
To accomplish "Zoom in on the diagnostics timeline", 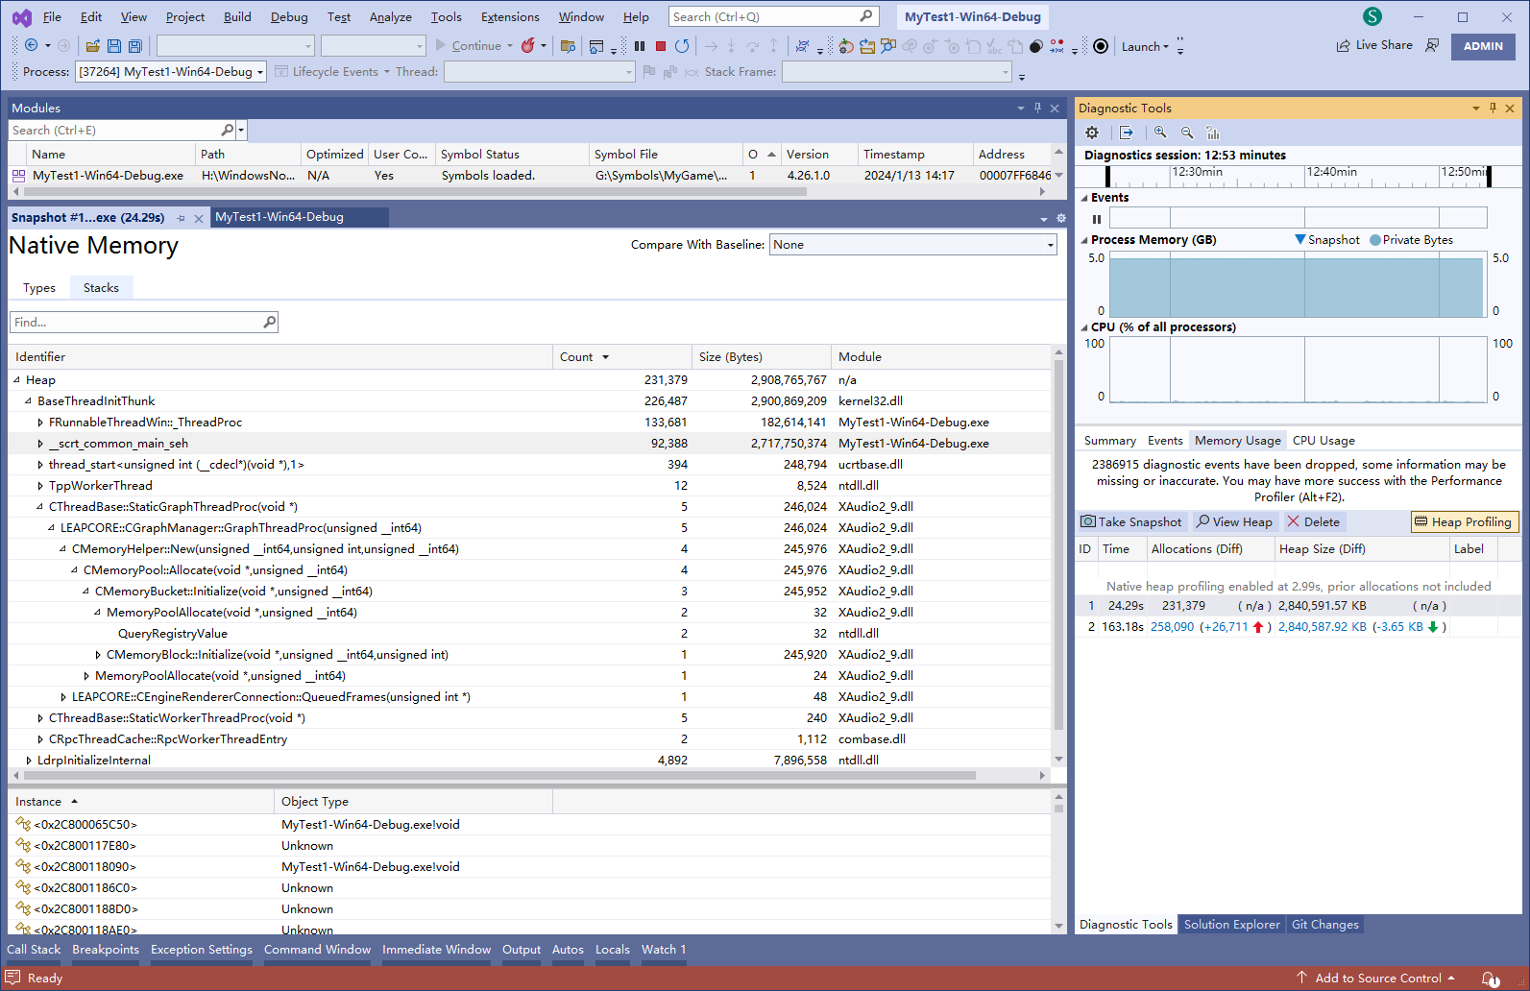I will coord(1161,133).
